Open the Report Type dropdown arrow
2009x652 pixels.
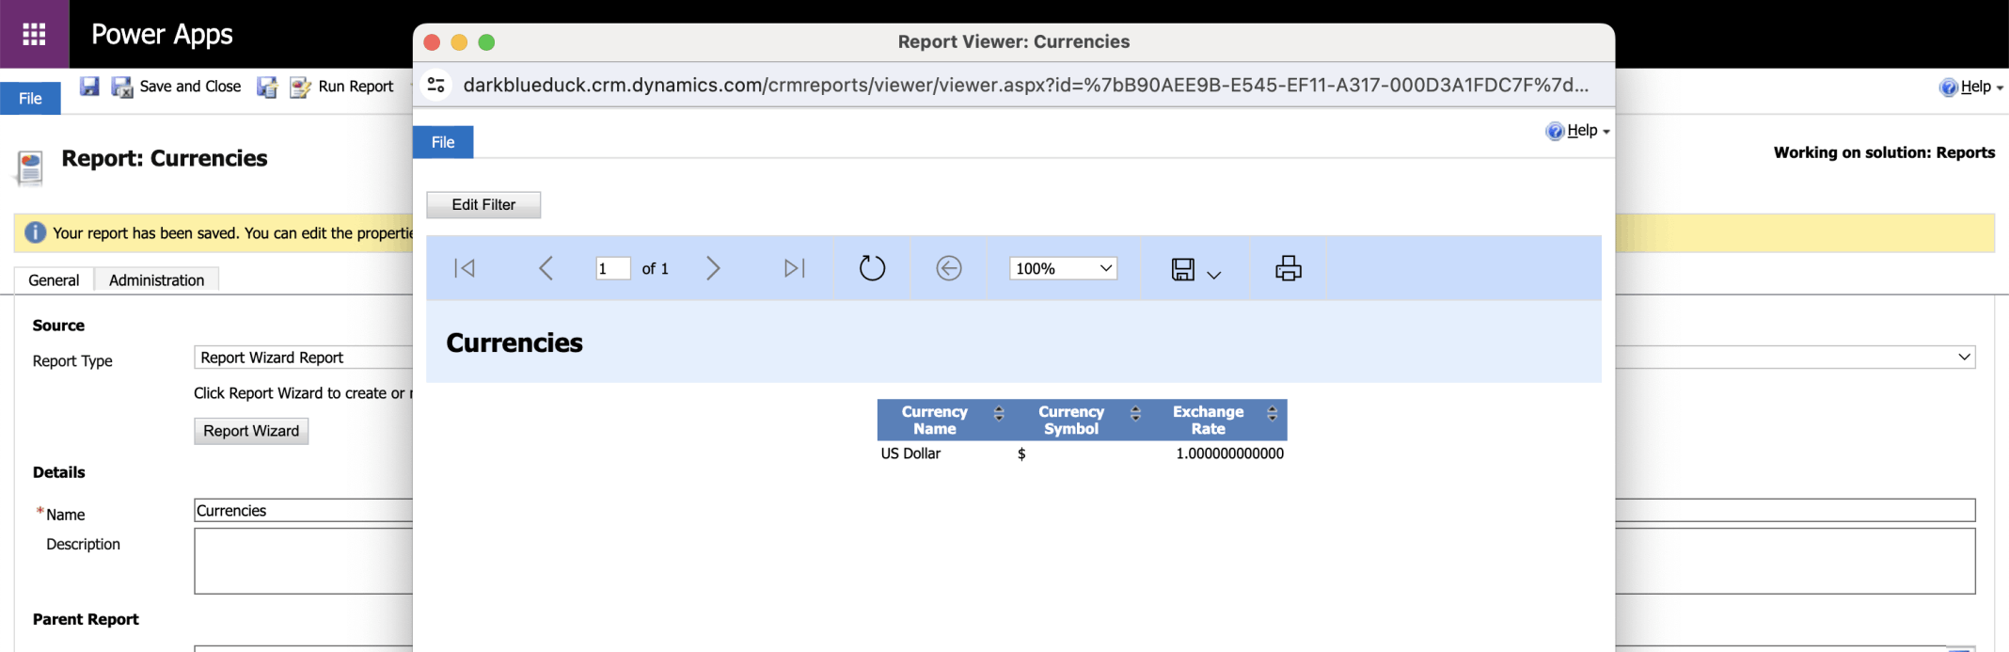[x=1964, y=358]
